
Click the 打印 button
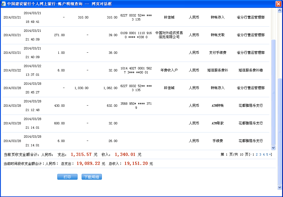[67, 177]
